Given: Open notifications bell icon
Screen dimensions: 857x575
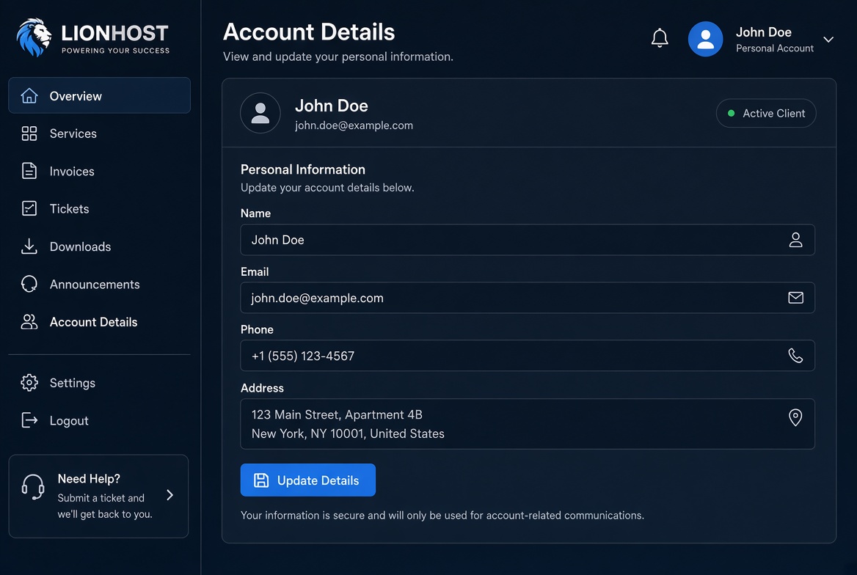Looking at the screenshot, I should point(660,38).
